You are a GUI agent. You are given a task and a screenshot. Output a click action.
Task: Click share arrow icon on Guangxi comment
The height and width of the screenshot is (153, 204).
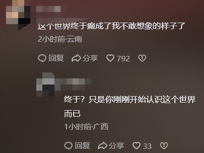pyautogui.click(x=103, y=146)
